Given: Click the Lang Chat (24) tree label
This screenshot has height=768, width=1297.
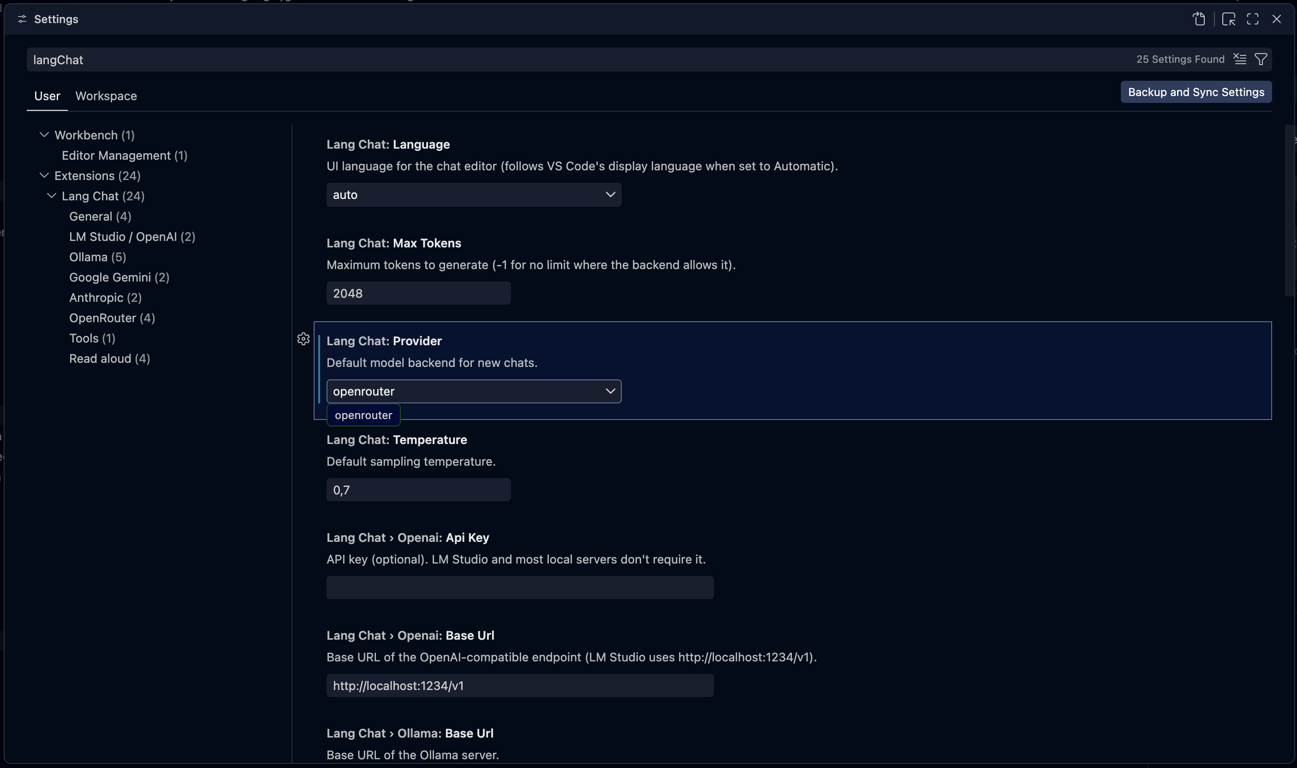Looking at the screenshot, I should [103, 196].
